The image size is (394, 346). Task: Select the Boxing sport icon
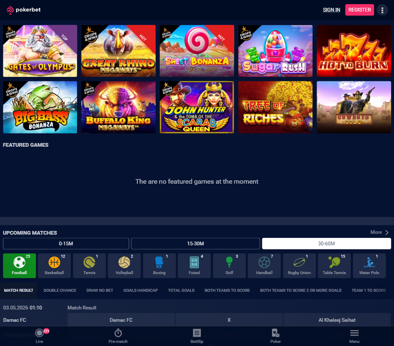point(159,266)
